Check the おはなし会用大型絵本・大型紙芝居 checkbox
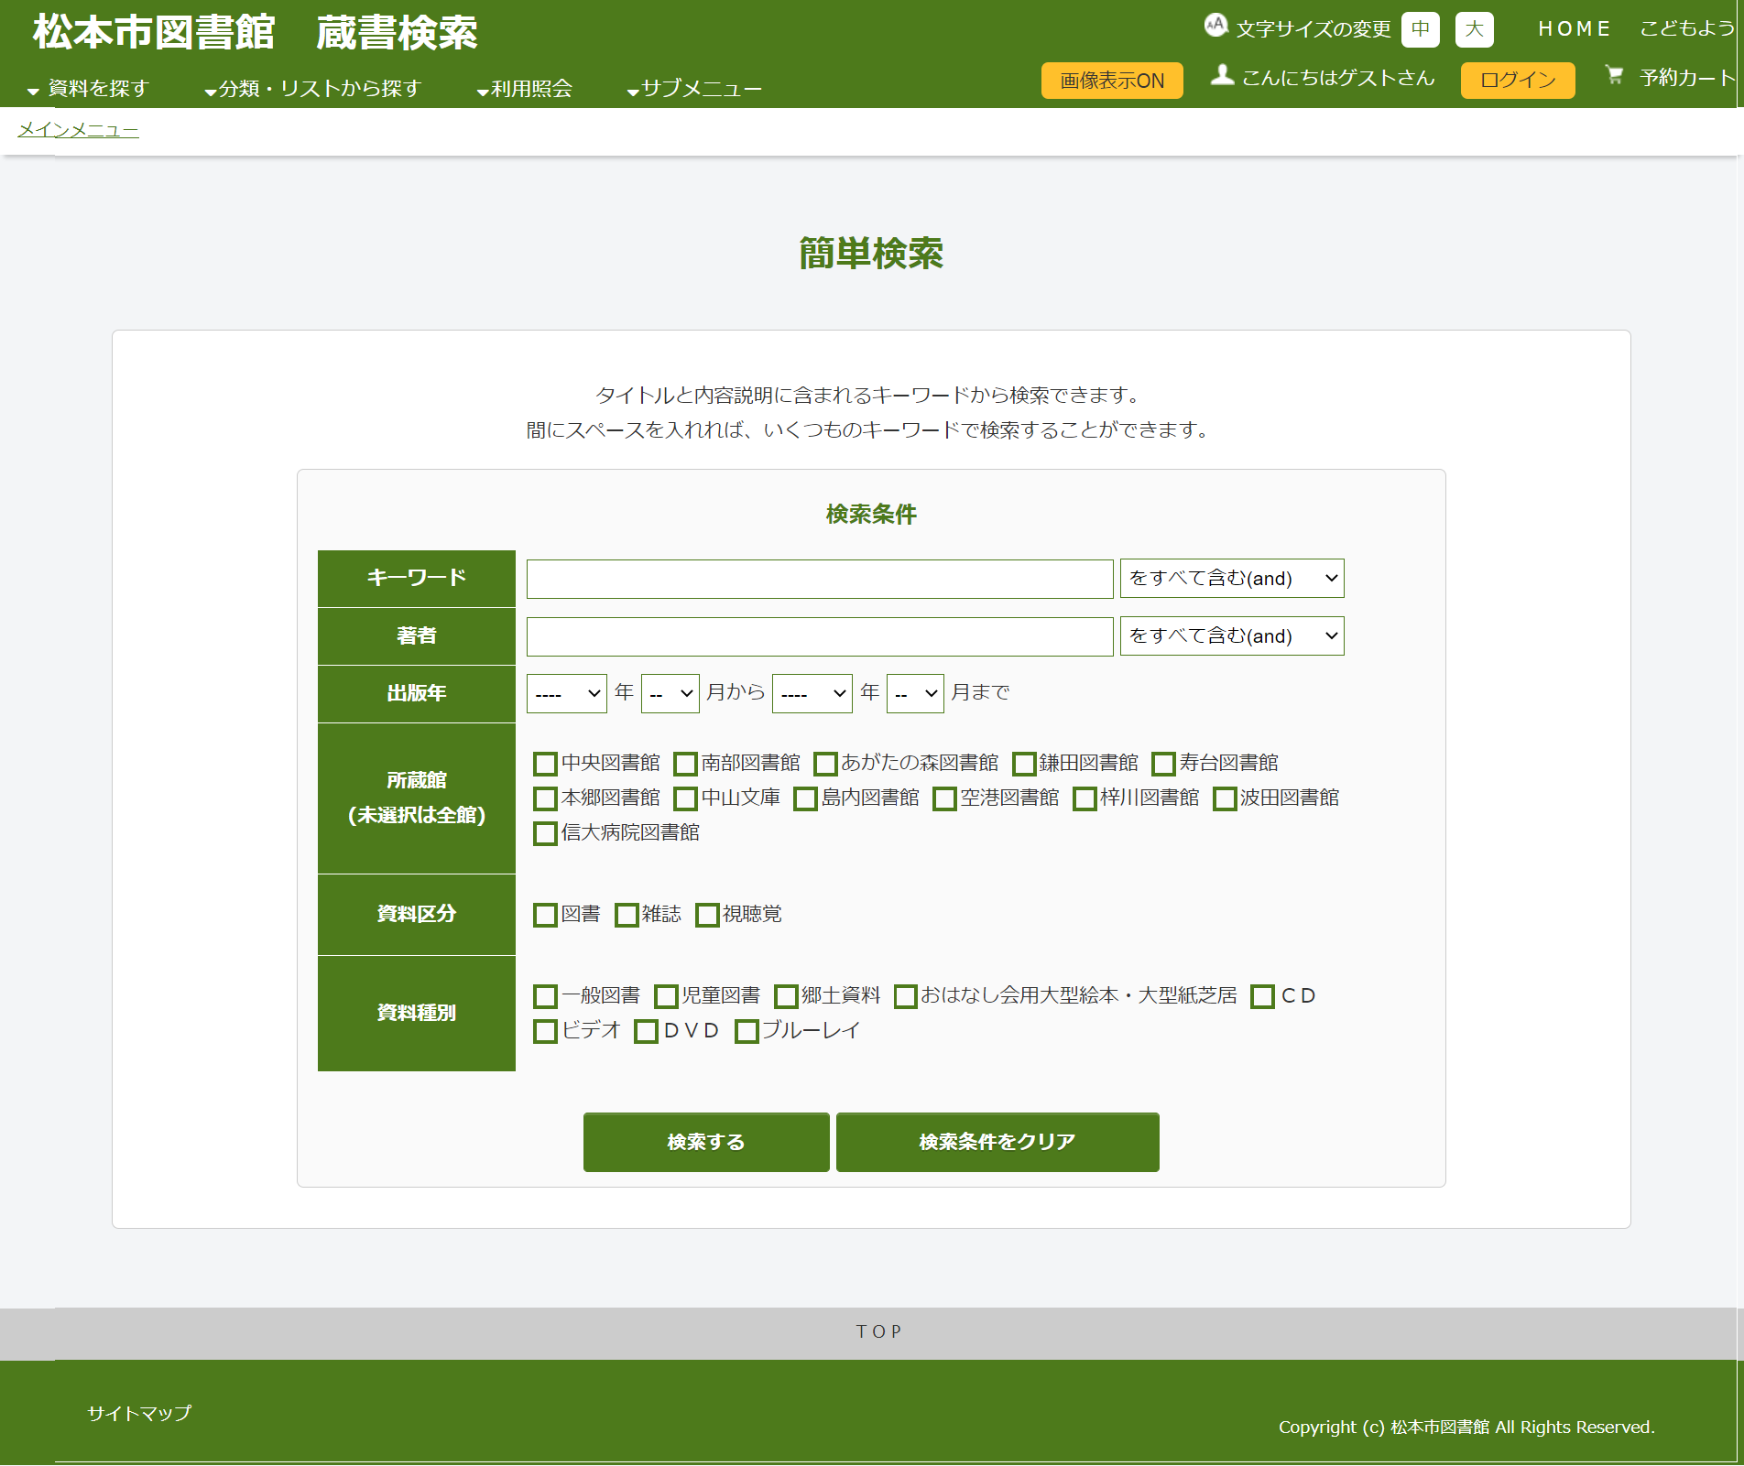Viewport: 1744px width, 1466px height. pos(905,996)
